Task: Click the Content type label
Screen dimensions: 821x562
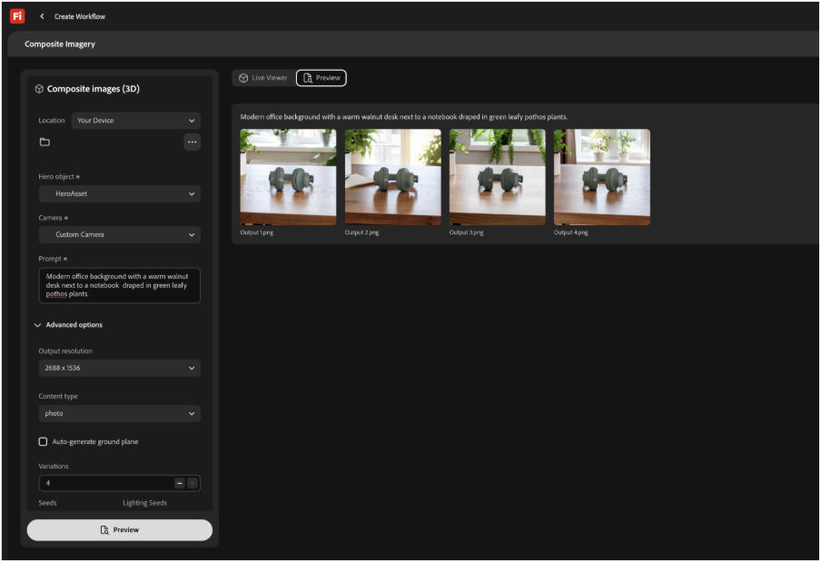Action: (58, 396)
